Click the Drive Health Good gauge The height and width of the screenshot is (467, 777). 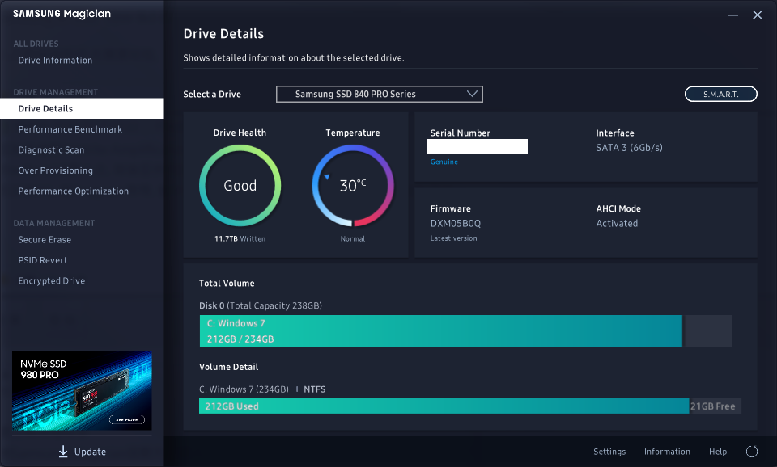click(240, 186)
